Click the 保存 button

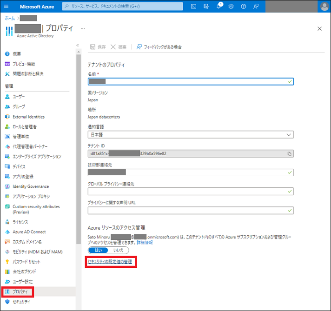tap(98, 47)
